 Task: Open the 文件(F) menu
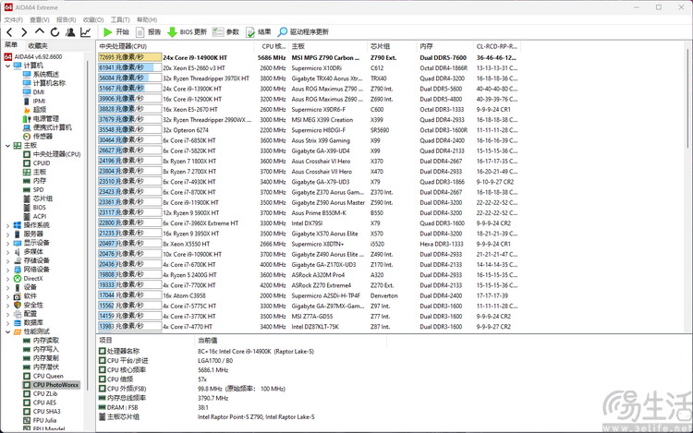tap(13, 19)
